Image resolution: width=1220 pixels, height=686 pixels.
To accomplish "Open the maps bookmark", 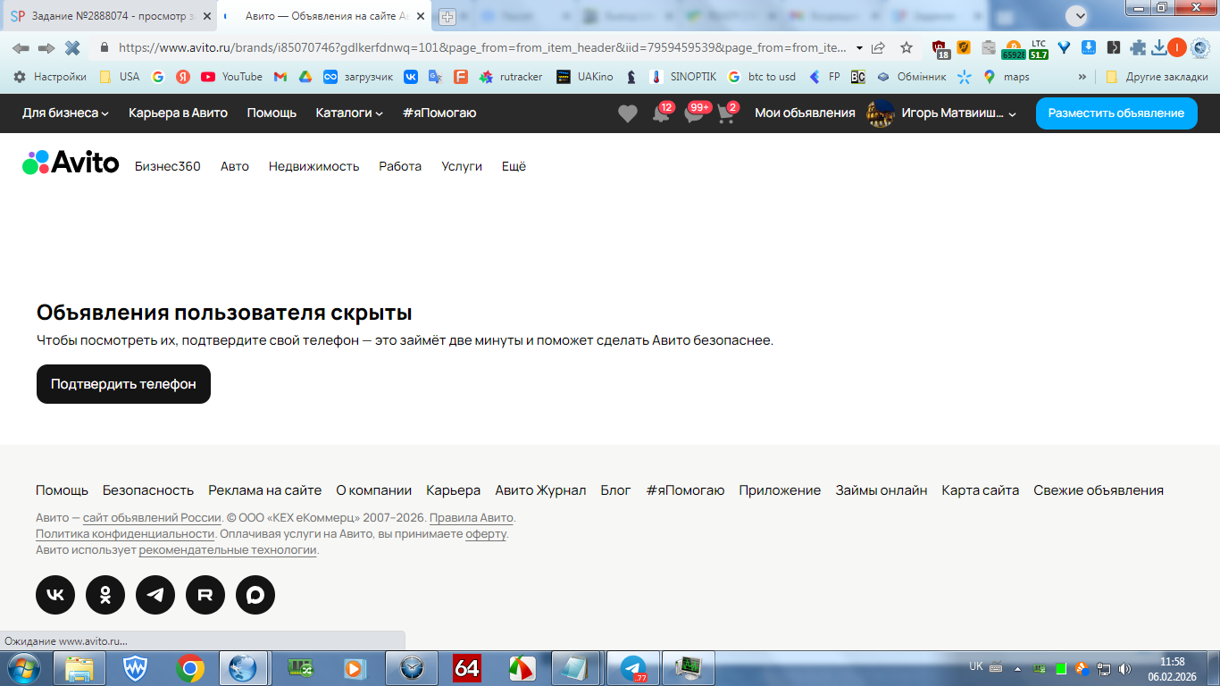I will (x=1007, y=77).
